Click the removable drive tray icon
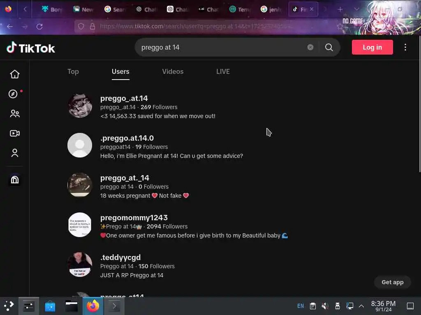 pos(338,306)
